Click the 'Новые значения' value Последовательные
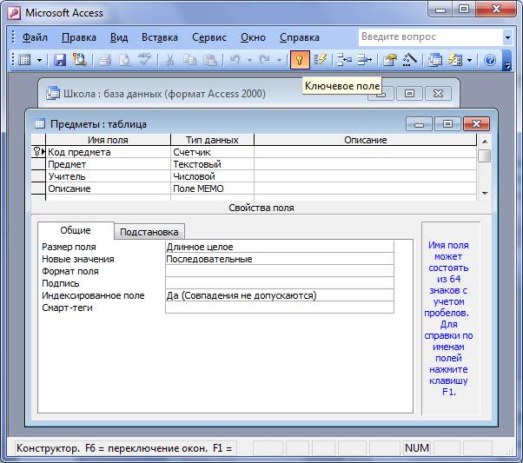The image size is (523, 463). [x=280, y=259]
